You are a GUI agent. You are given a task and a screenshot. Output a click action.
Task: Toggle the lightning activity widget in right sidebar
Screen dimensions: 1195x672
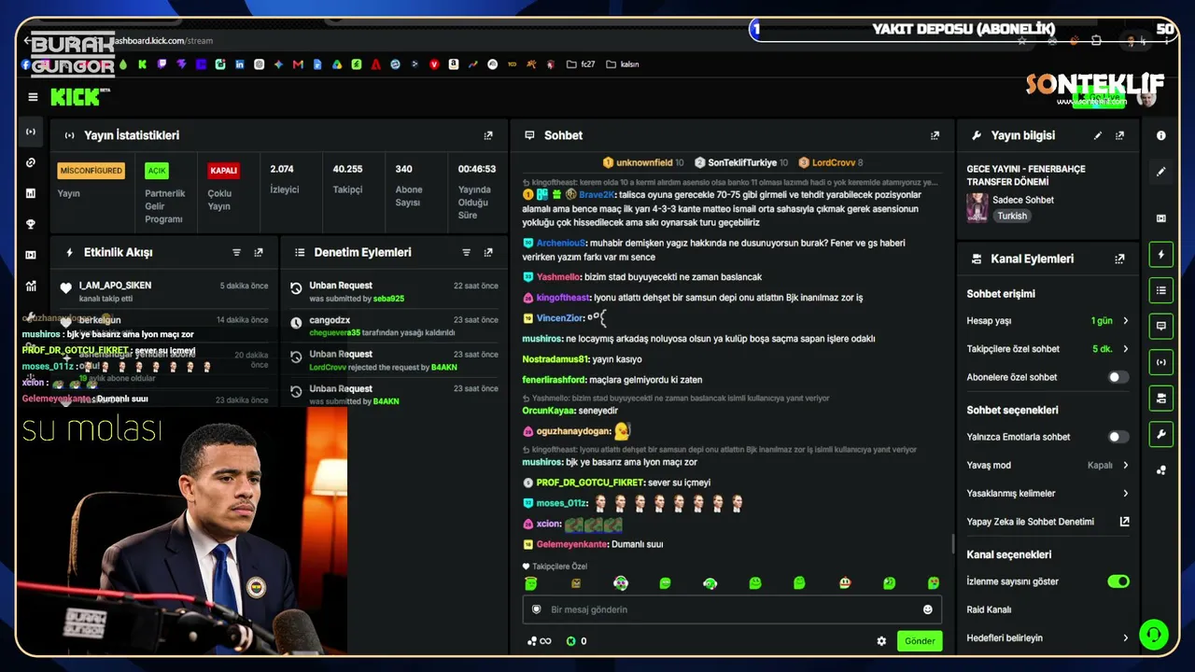tap(1161, 254)
